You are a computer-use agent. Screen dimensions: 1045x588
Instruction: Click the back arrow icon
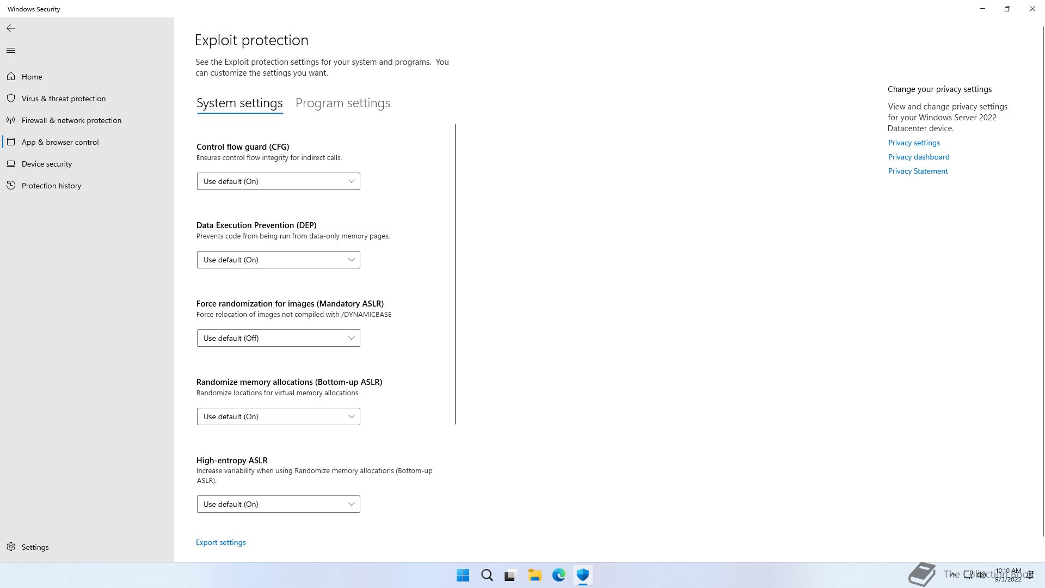click(11, 28)
